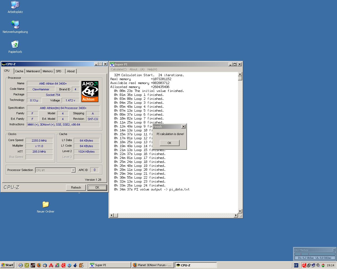Close the Finish dialog with X
The image size is (337, 269).
(x=184, y=127)
